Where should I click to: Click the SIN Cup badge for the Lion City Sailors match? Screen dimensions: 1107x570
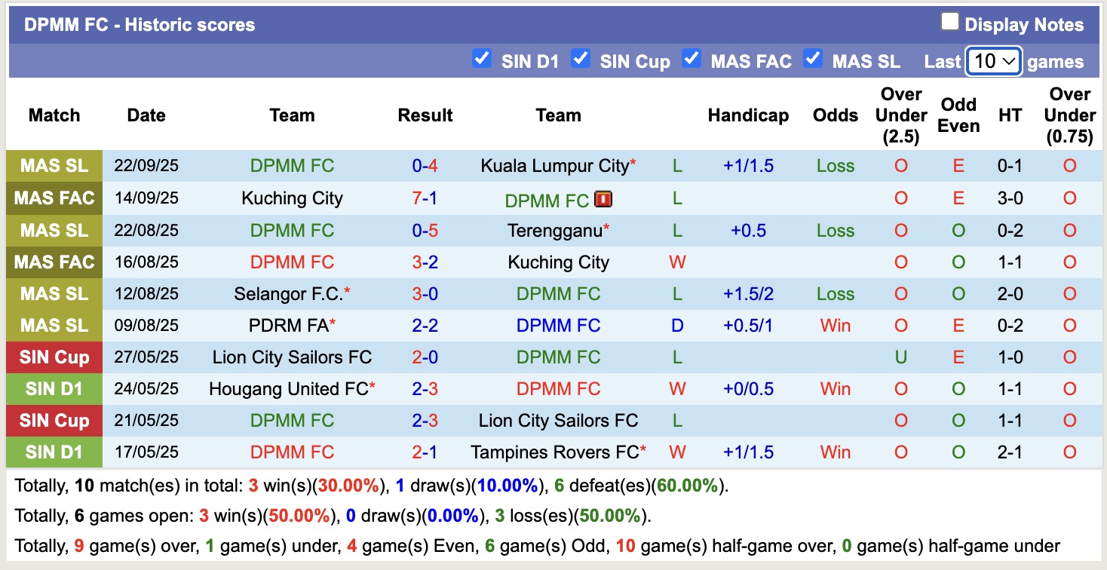pos(54,357)
